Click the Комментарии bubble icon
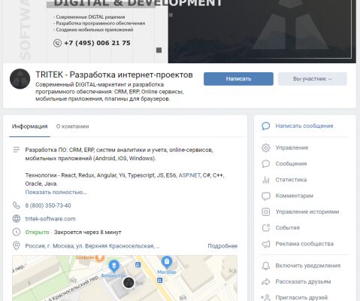This screenshot has height=301, width=360. click(266, 196)
